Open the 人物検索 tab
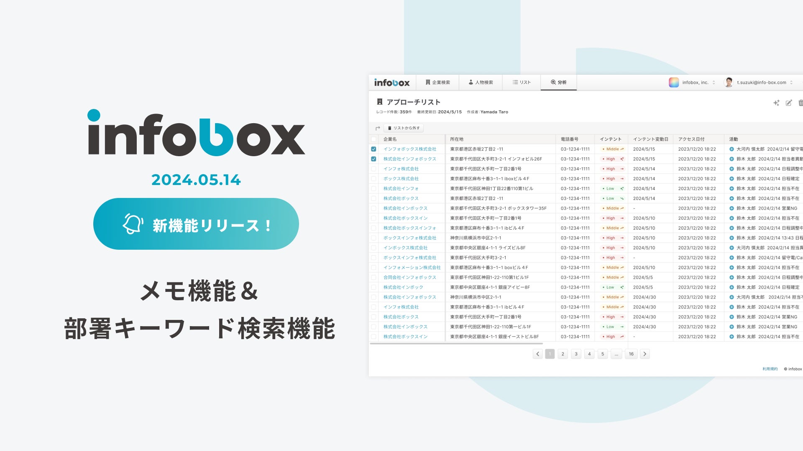Viewport: 803px width, 451px height. click(x=481, y=82)
